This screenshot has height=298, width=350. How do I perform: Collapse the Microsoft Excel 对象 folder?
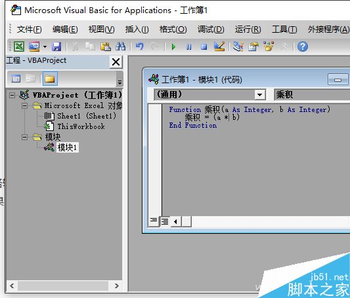point(24,105)
